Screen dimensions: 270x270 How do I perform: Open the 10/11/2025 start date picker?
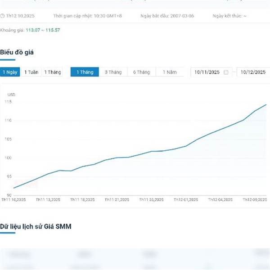(x=207, y=72)
